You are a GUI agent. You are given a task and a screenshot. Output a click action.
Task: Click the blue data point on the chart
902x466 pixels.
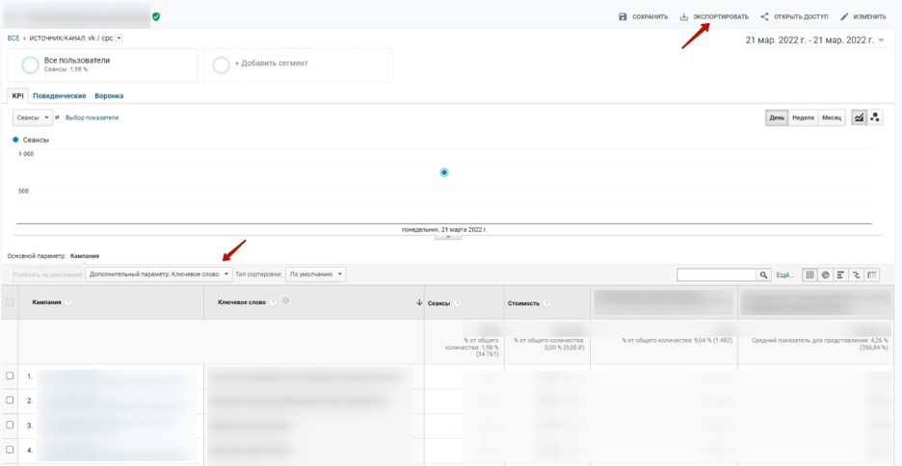pyautogui.click(x=444, y=172)
